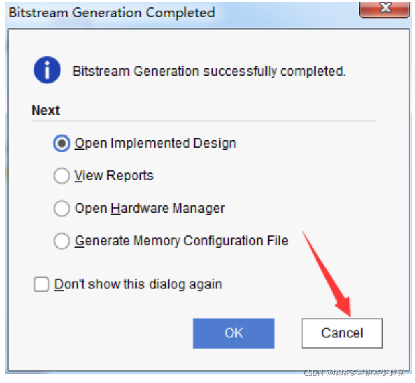The width and height of the screenshot is (415, 383).
Task: Click the blue information icon
Action: click(47, 70)
